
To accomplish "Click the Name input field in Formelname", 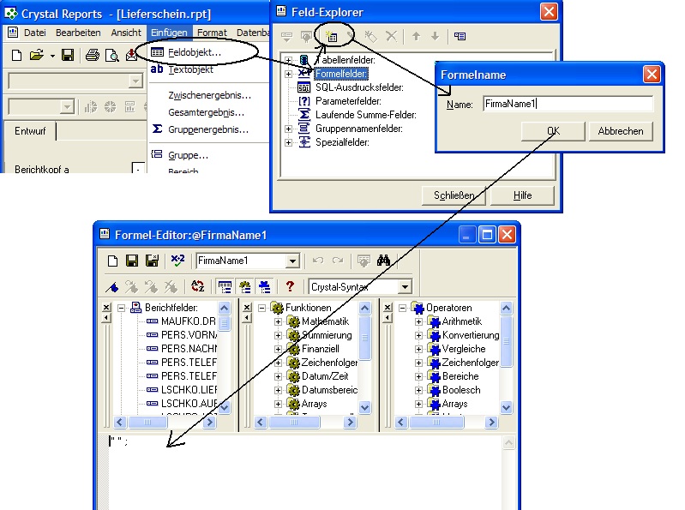I will 568,104.
